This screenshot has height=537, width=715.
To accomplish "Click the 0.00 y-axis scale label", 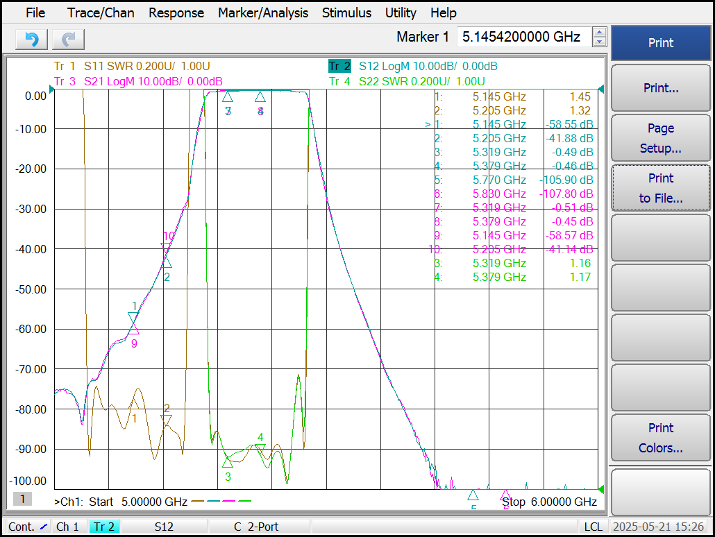I will pyautogui.click(x=35, y=96).
